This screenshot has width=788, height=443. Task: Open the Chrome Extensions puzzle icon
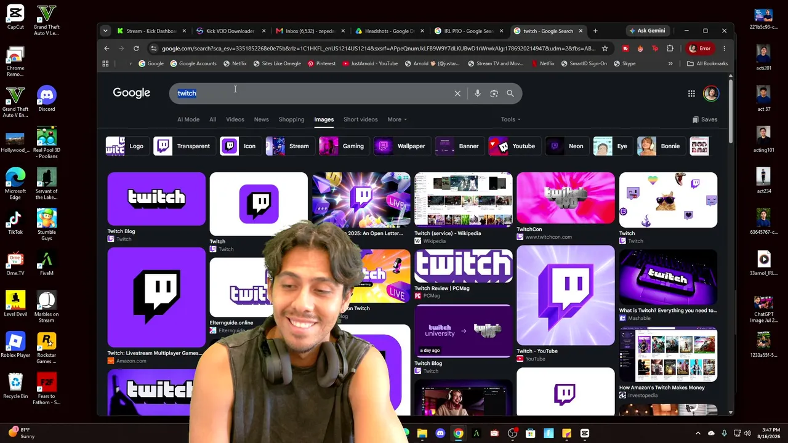(670, 49)
